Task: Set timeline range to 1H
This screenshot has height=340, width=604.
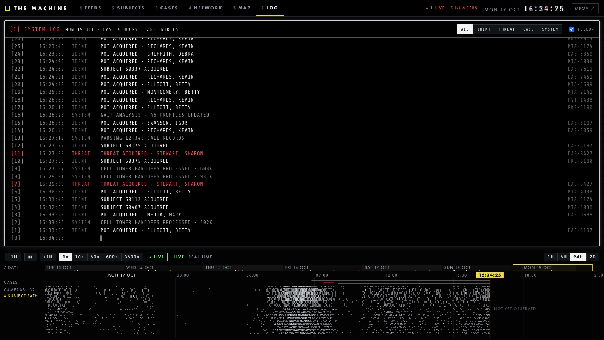Action: point(551,257)
